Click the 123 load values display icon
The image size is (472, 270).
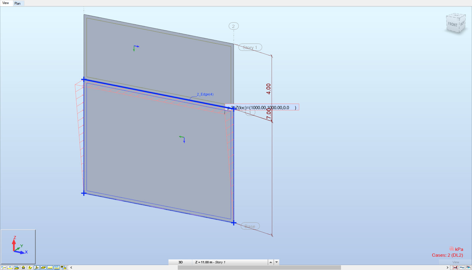point(57,267)
